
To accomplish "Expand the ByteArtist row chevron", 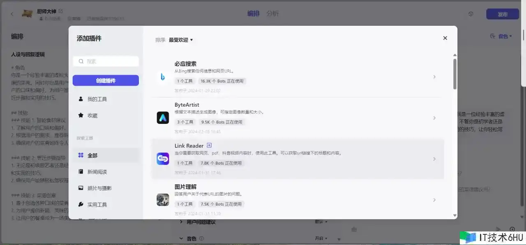I will click(x=434, y=118).
